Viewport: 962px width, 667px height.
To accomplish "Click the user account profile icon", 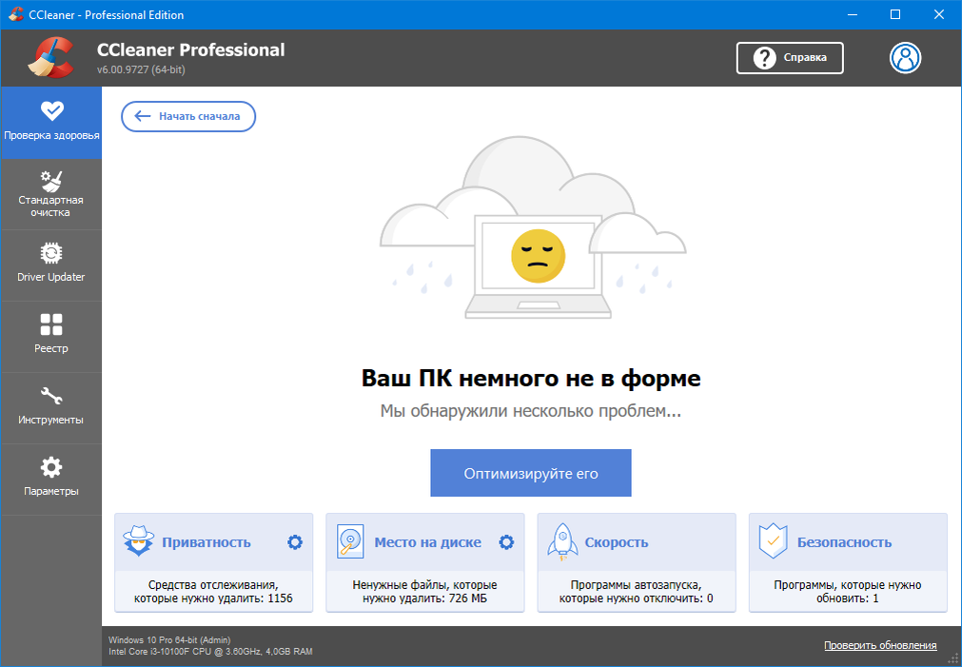I will coord(906,58).
